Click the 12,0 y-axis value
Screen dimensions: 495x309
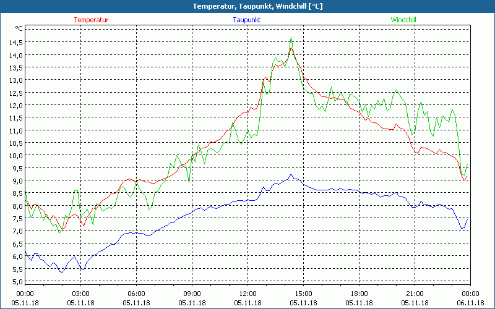(16, 105)
